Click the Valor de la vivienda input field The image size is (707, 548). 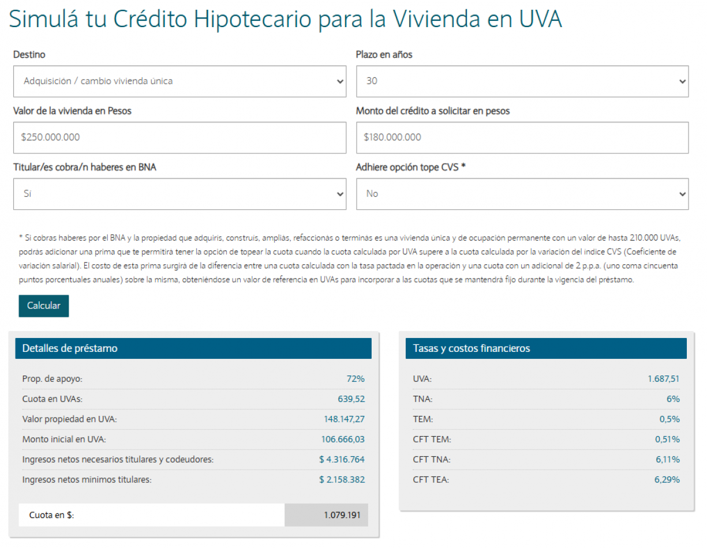click(x=179, y=137)
